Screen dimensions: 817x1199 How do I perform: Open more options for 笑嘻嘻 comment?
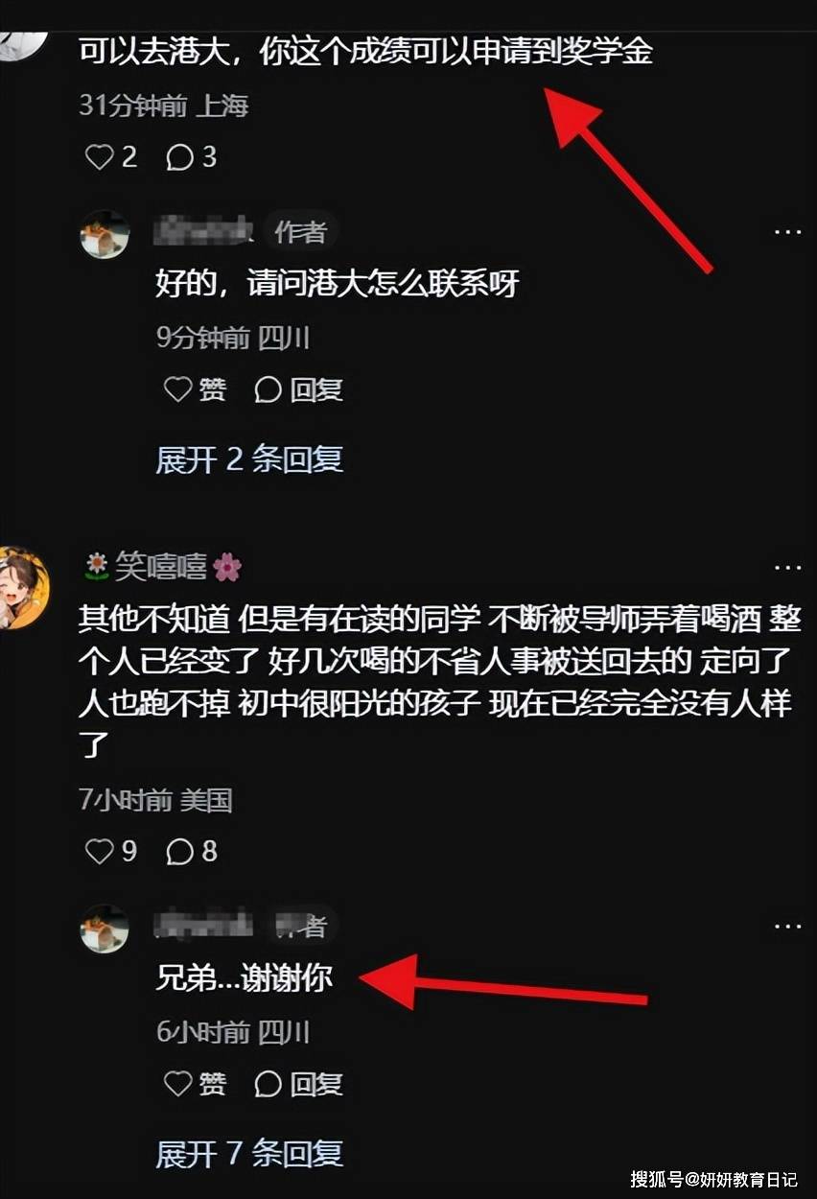(x=787, y=568)
